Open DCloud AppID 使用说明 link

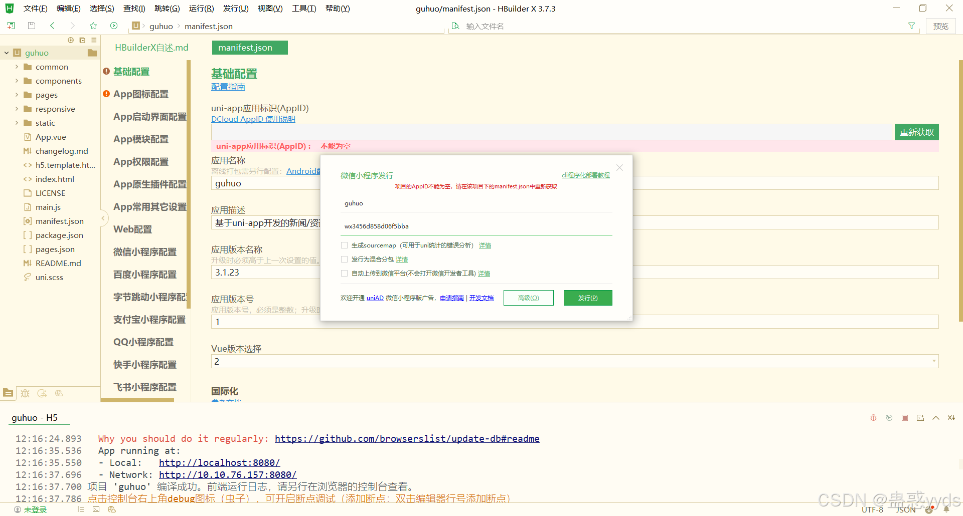(253, 119)
